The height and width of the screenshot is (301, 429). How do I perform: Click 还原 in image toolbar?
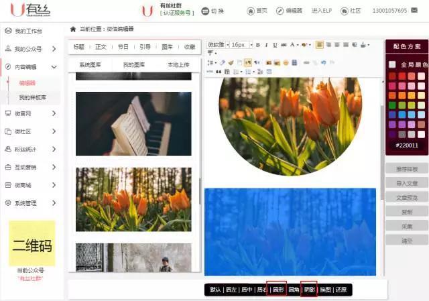(x=341, y=290)
